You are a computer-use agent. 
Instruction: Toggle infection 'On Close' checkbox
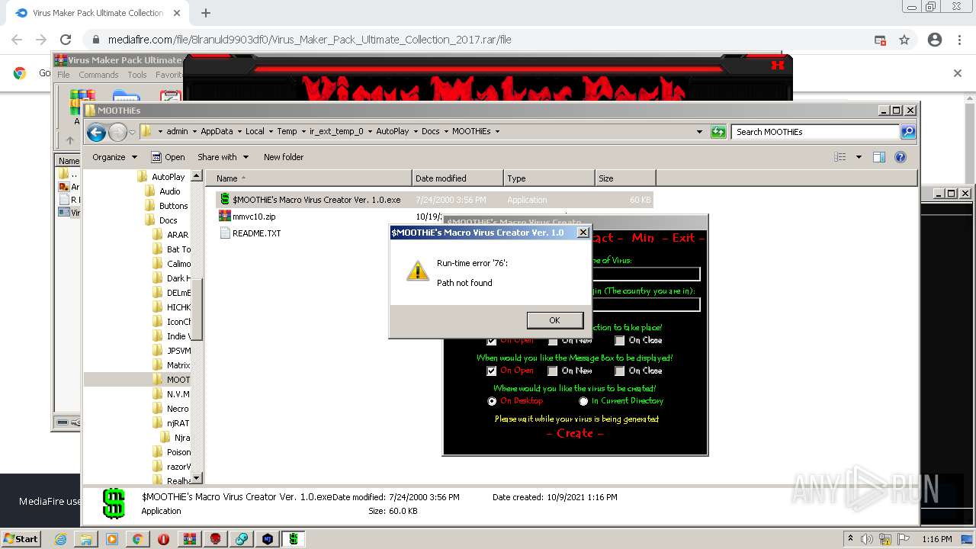click(x=620, y=341)
